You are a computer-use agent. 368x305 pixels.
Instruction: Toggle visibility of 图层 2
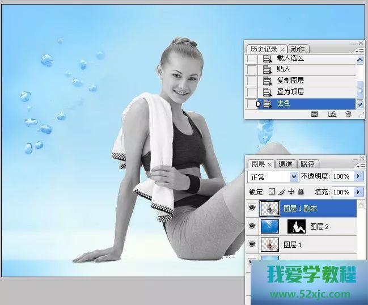coord(252,227)
